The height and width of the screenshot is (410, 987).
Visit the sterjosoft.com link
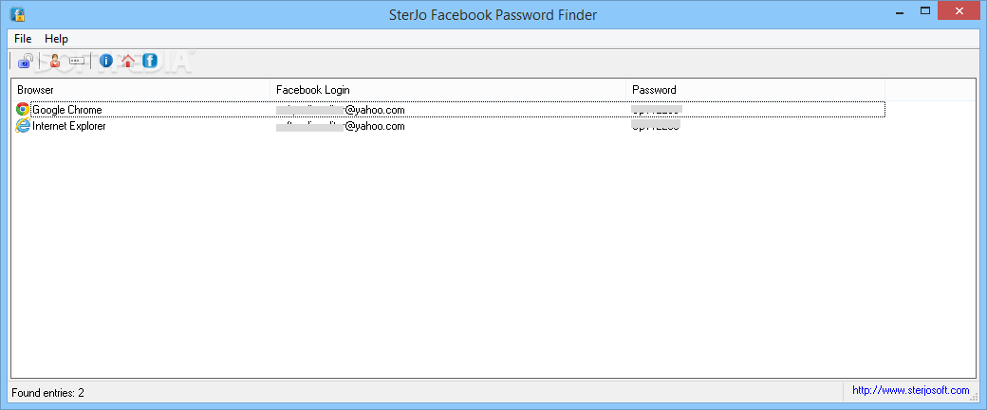[910, 390]
